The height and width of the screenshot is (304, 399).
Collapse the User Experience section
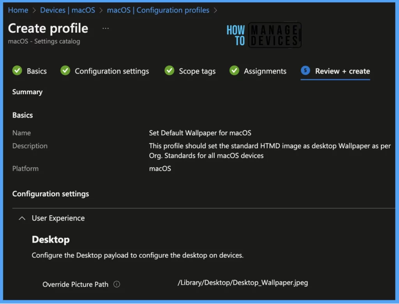(22, 218)
